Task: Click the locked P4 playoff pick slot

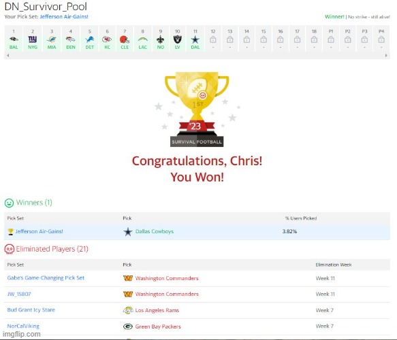Action: click(381, 39)
